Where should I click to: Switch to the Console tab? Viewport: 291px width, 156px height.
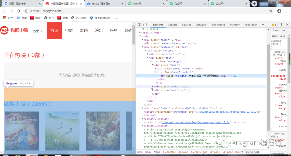pyautogui.click(x=172, y=24)
